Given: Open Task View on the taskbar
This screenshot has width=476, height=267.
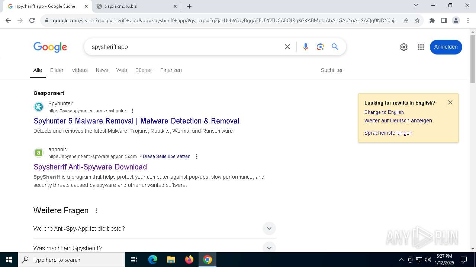Looking at the screenshot, I should [x=134, y=260].
